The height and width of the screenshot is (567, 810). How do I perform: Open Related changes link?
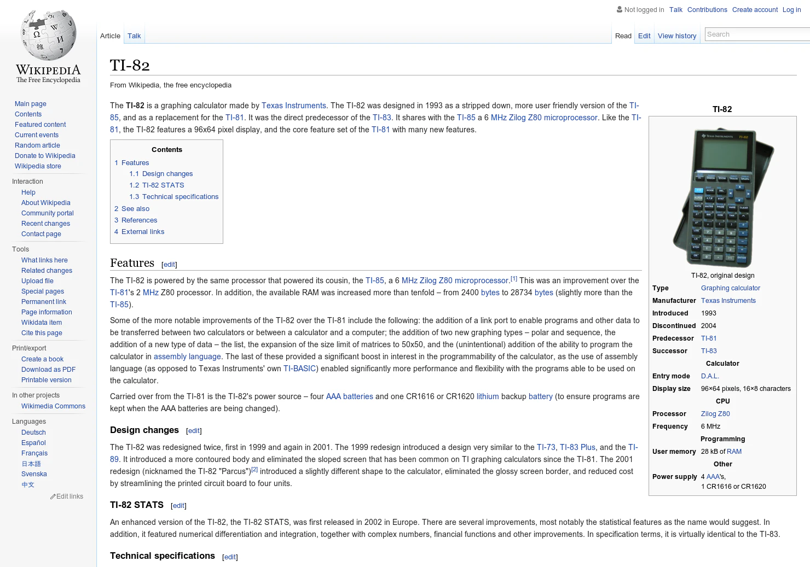(x=47, y=271)
